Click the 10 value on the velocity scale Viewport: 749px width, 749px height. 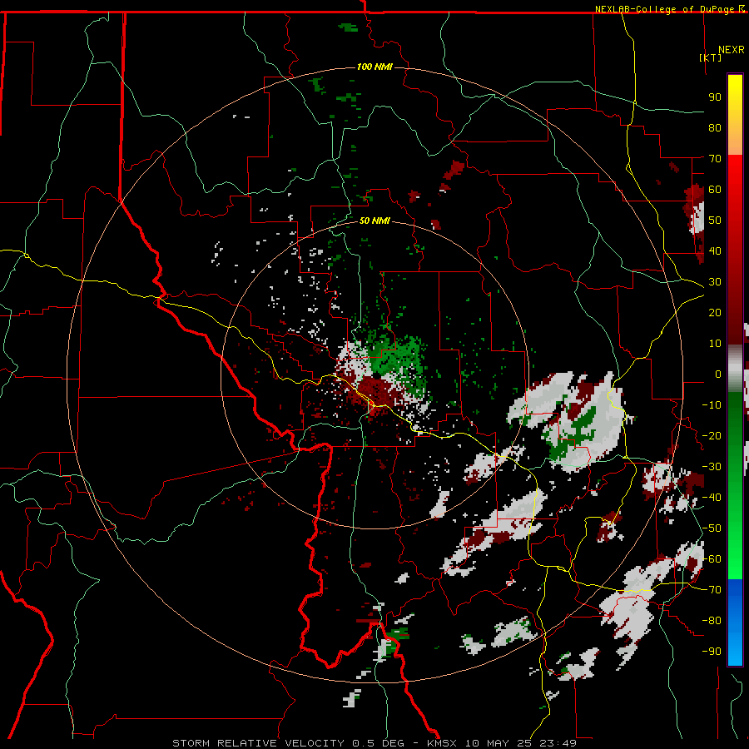(x=715, y=344)
